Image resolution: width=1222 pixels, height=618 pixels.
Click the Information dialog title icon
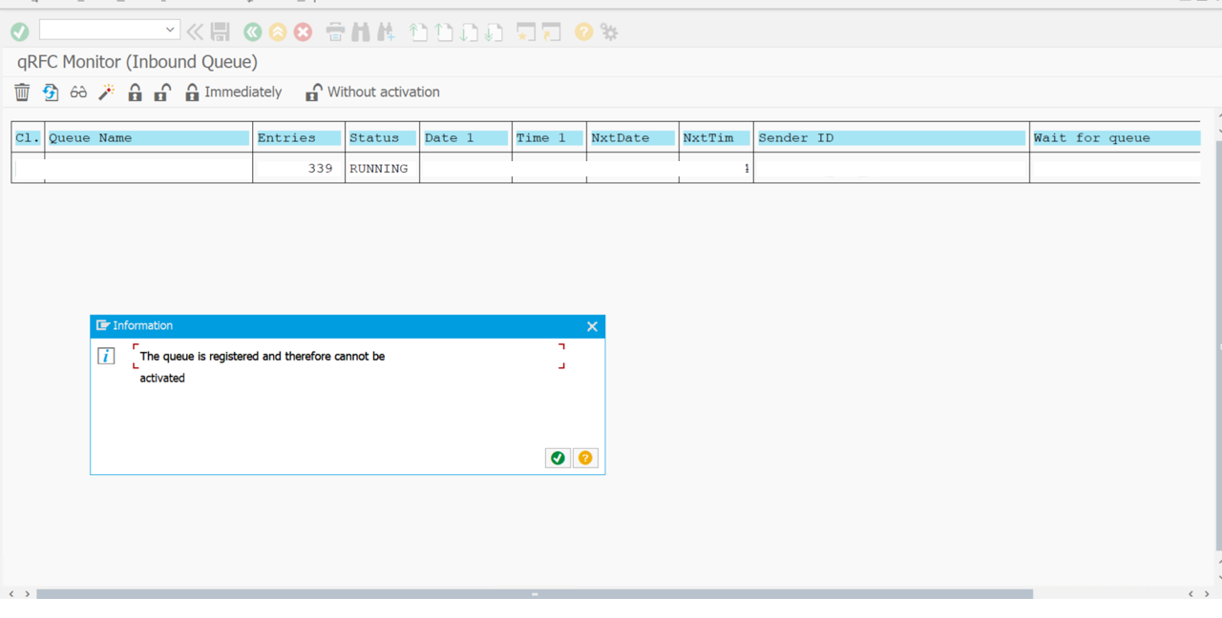[103, 325]
